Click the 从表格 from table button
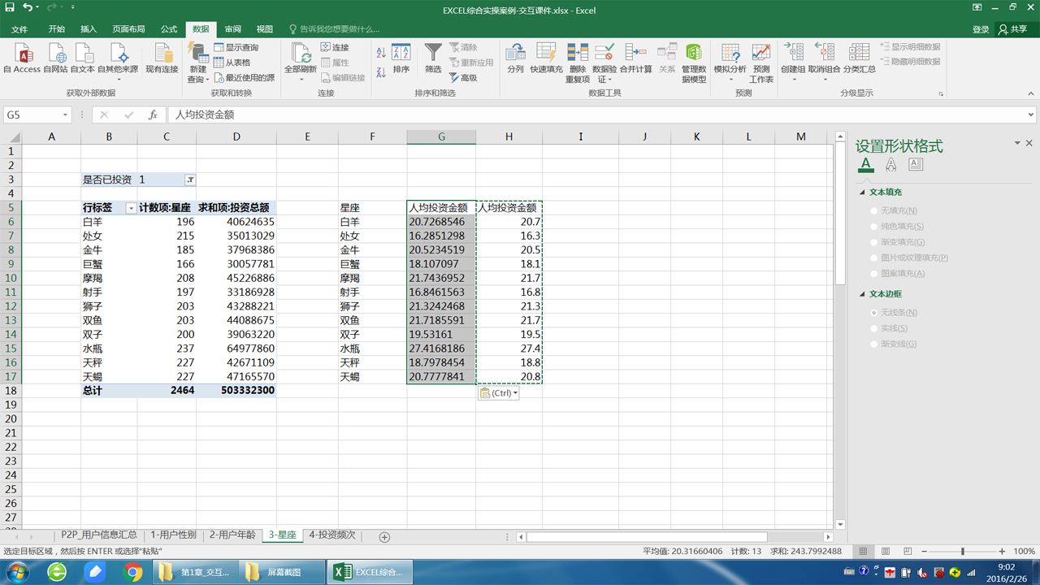 232,63
